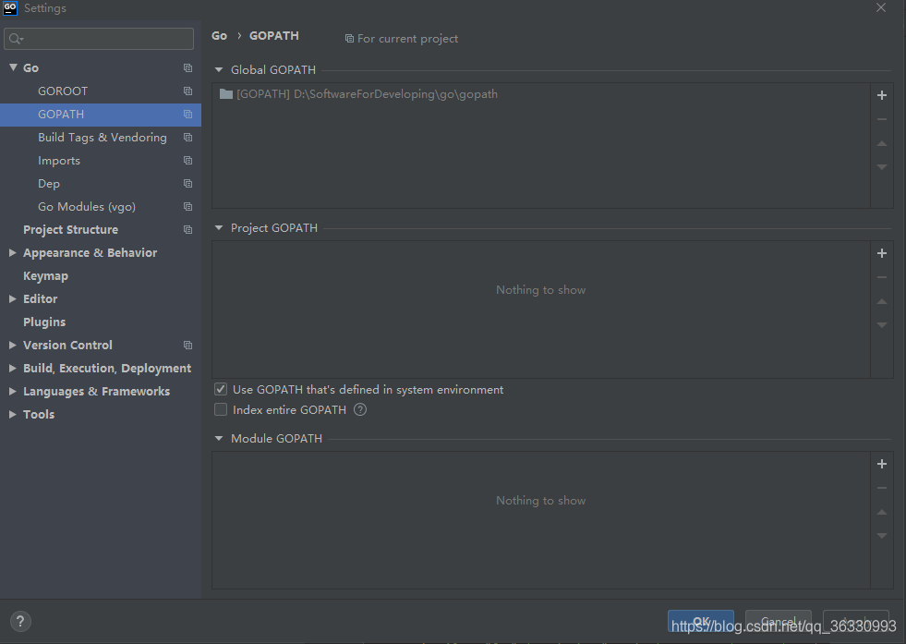The width and height of the screenshot is (906, 644).
Task: Open Go Modules (vgo) settings page
Action: [x=87, y=207]
